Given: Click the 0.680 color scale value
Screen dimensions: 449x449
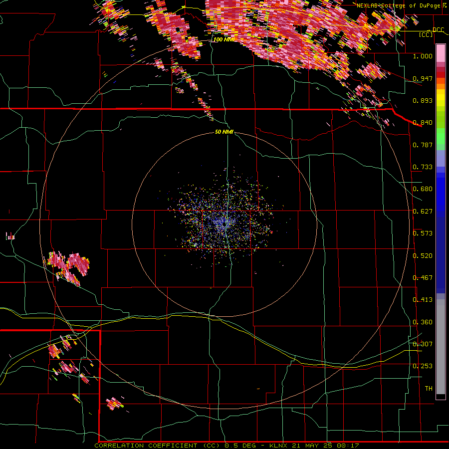Looking at the screenshot, I should [x=423, y=189].
